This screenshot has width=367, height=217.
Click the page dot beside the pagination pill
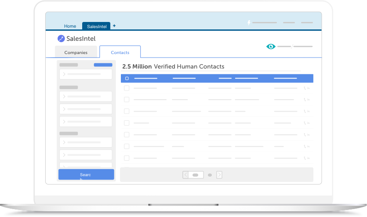pos(210,175)
